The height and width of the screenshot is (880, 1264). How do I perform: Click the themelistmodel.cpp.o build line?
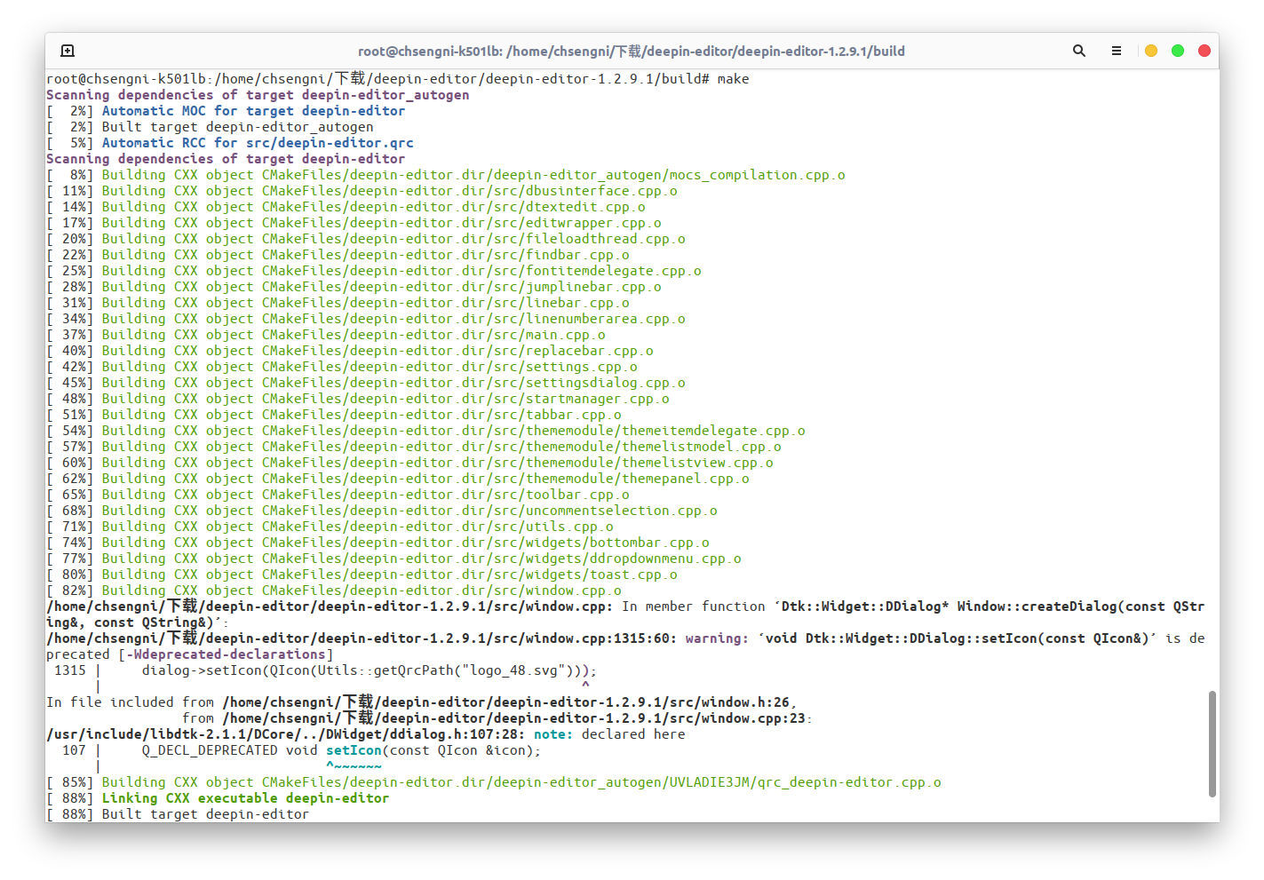coord(414,447)
